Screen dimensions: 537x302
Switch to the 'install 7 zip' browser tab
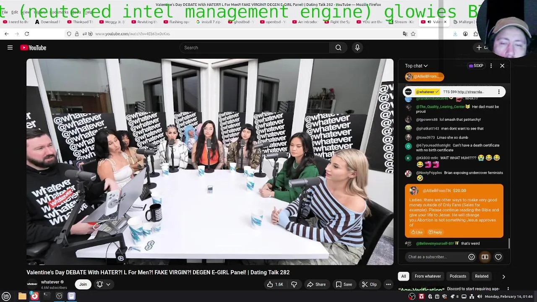pyautogui.click(x=209, y=22)
